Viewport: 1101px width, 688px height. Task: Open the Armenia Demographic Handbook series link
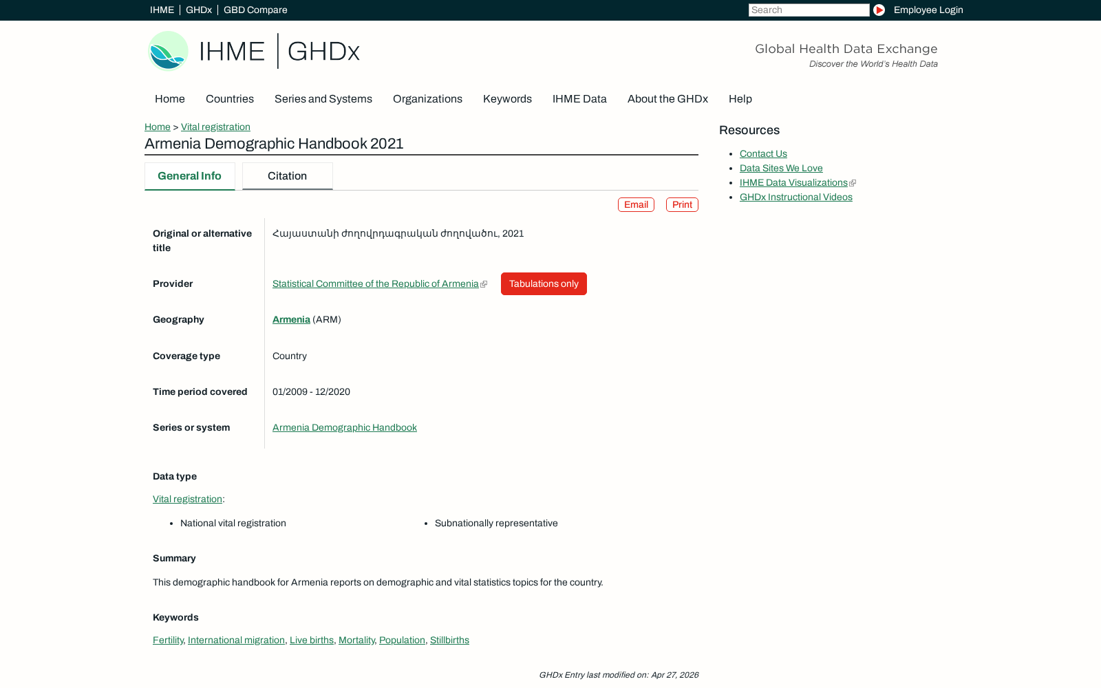(x=345, y=427)
